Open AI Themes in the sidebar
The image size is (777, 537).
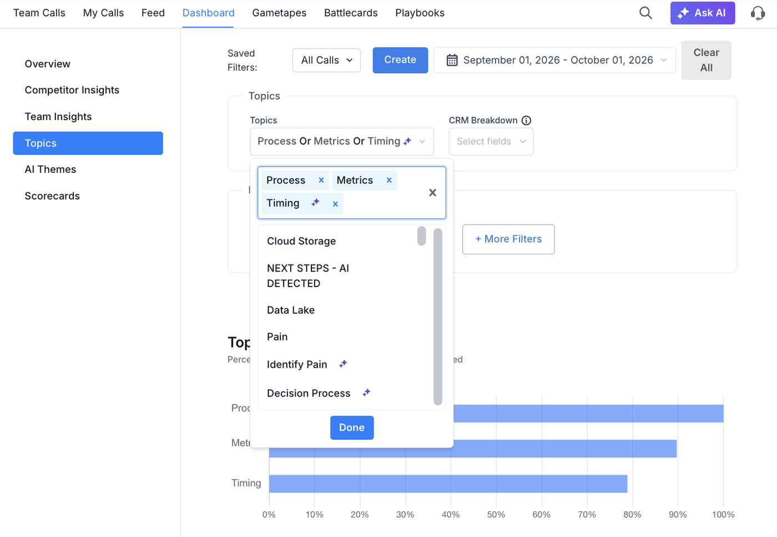coord(51,169)
